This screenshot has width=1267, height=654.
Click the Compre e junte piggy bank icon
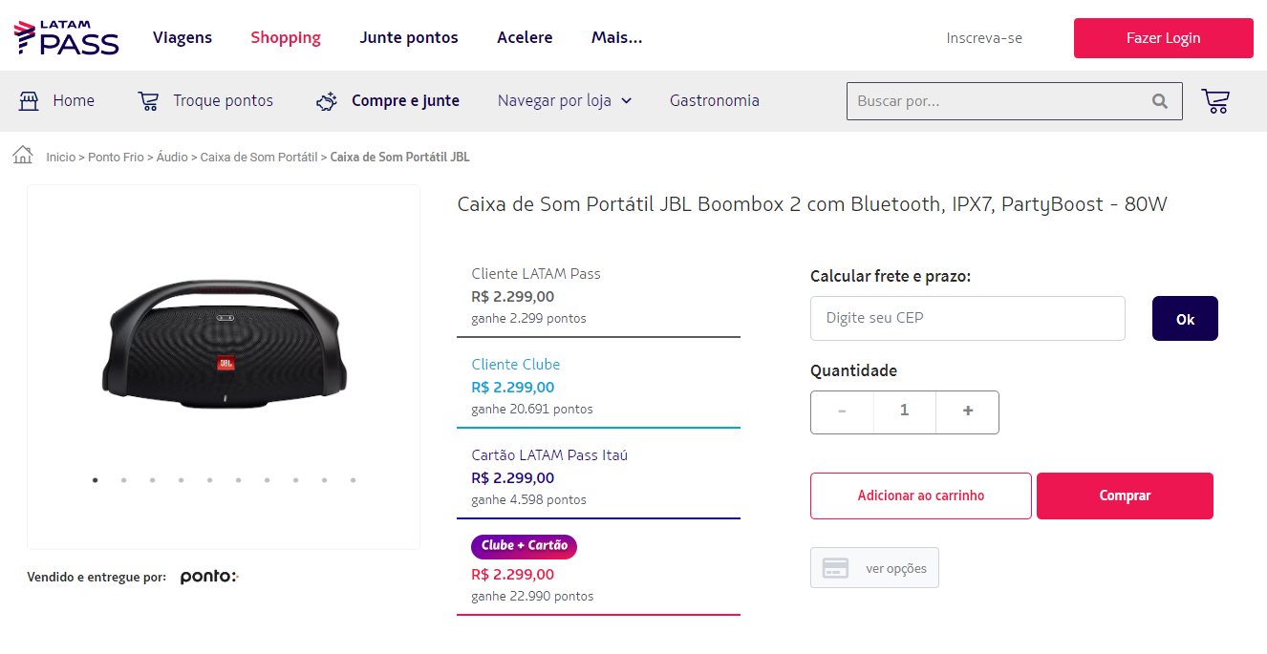(x=327, y=101)
